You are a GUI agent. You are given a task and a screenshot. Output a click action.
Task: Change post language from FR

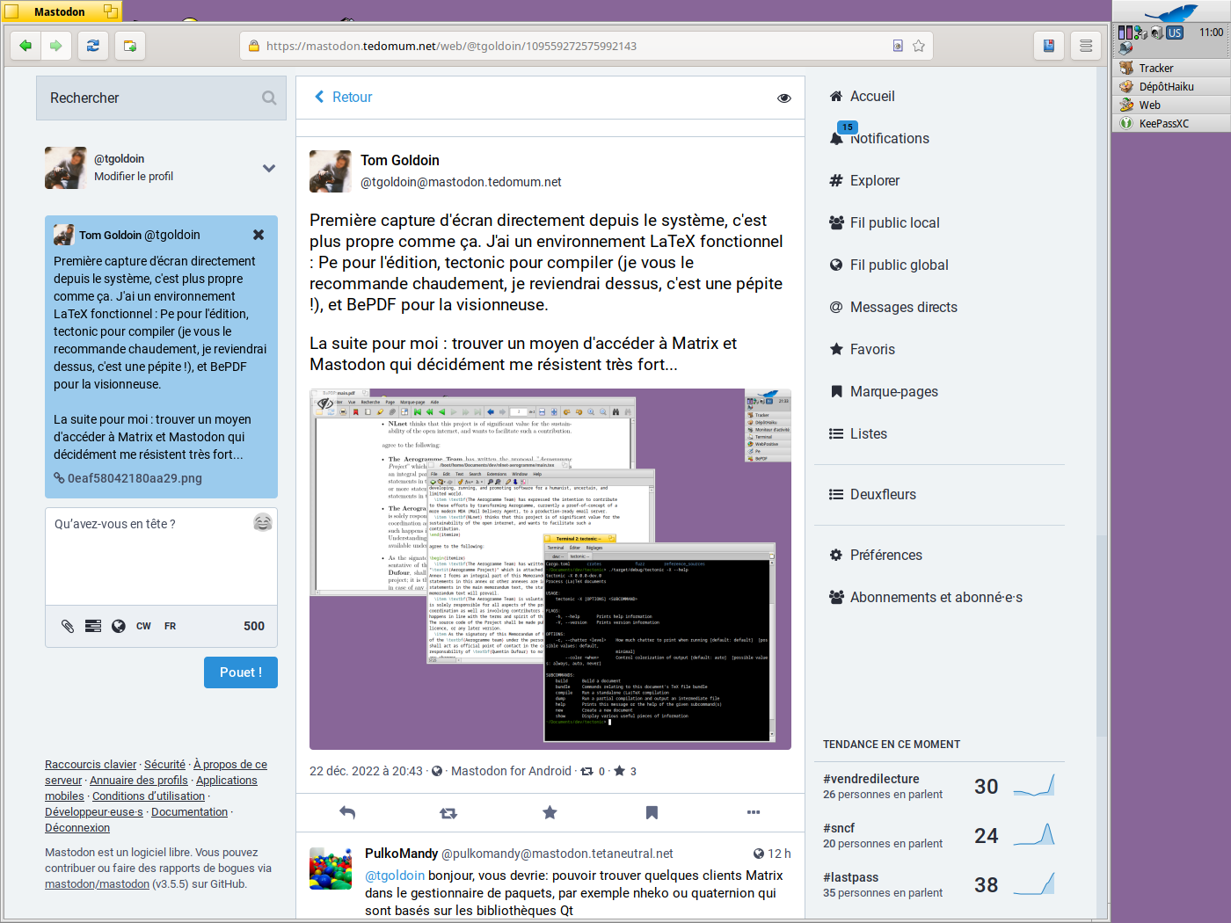click(170, 626)
